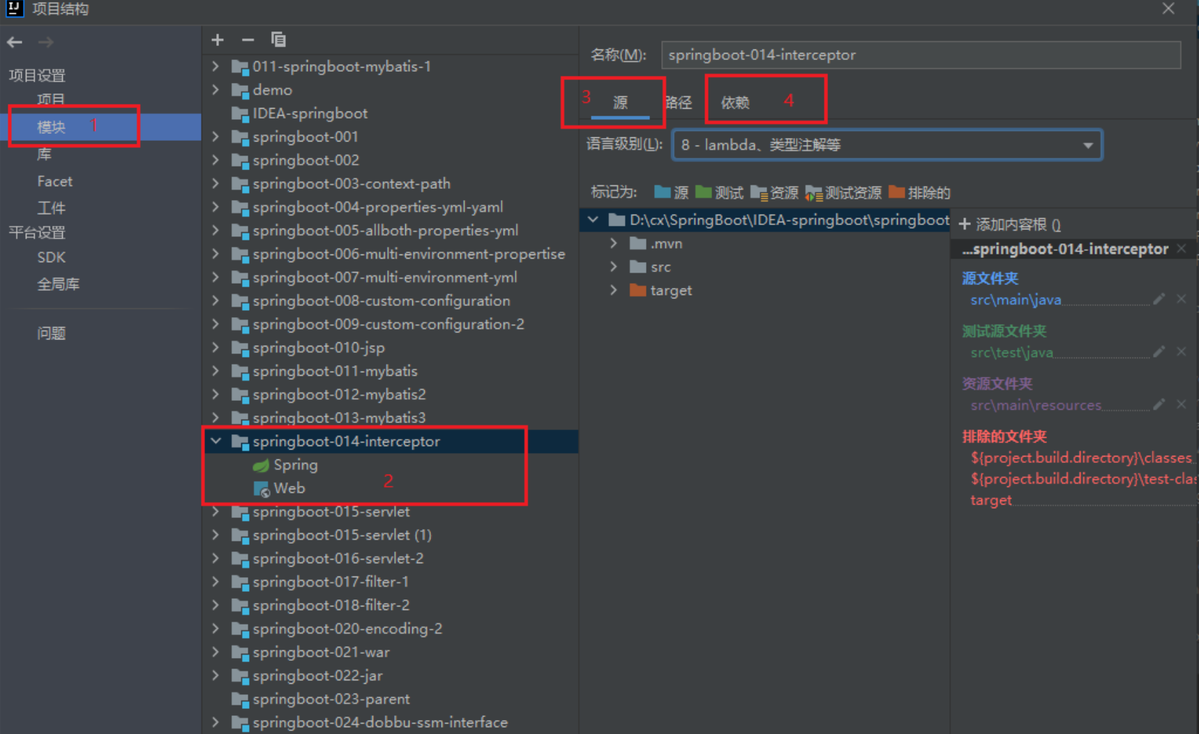
Task: Open 模块 (Modules) in the sidebar
Action: pos(51,127)
